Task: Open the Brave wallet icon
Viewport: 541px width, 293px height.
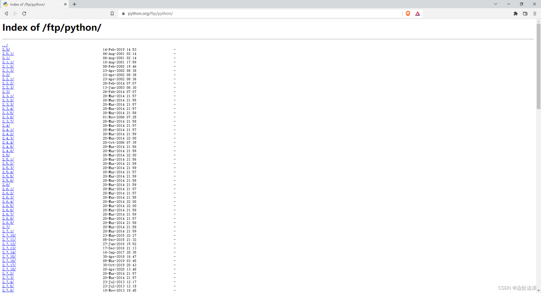Action: coord(525,14)
